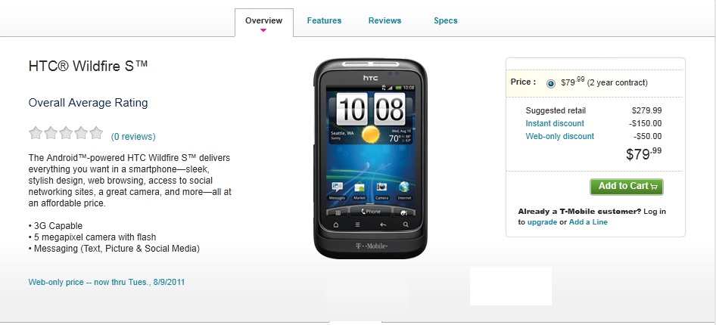Click the first rating star
This screenshot has width=716, height=325.
(36, 133)
